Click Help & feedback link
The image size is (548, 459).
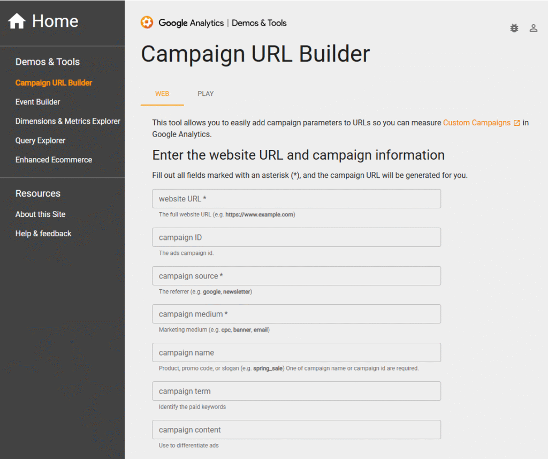43,234
